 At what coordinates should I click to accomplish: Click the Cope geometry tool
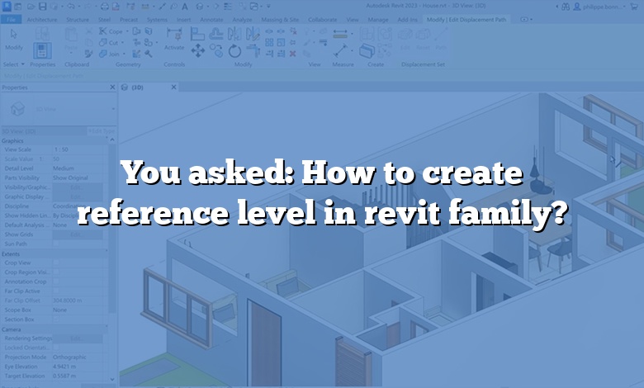point(111,31)
